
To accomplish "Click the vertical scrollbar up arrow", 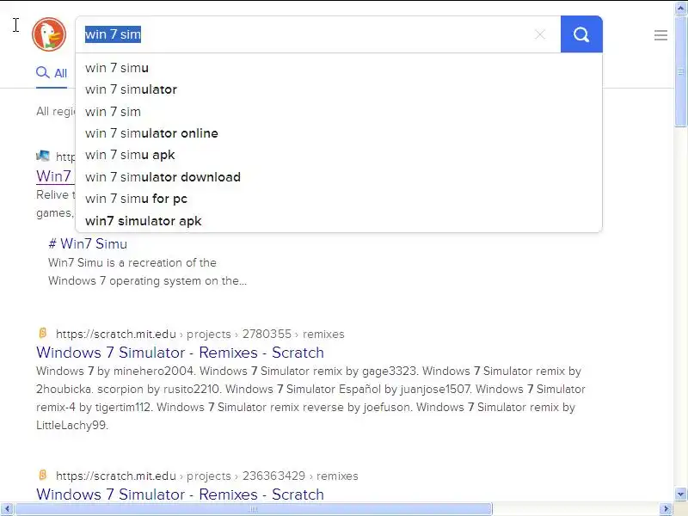I will tap(680, 9).
